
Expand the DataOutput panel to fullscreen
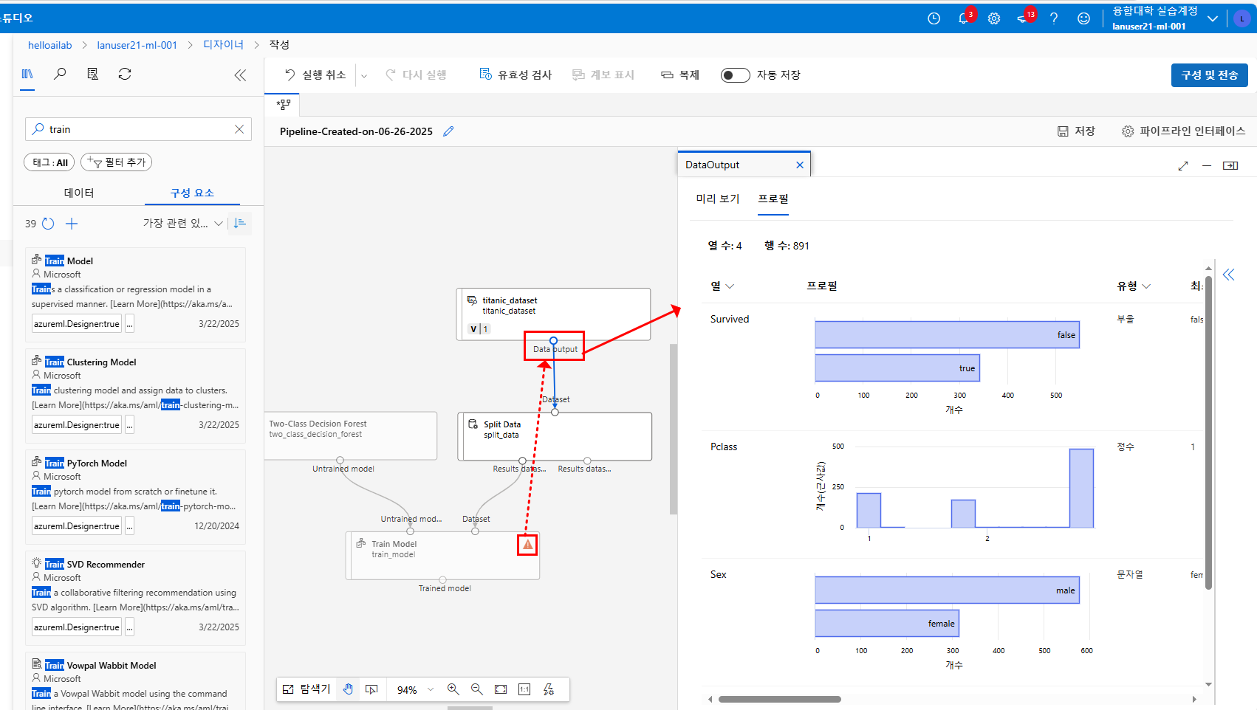pyautogui.click(x=1183, y=166)
